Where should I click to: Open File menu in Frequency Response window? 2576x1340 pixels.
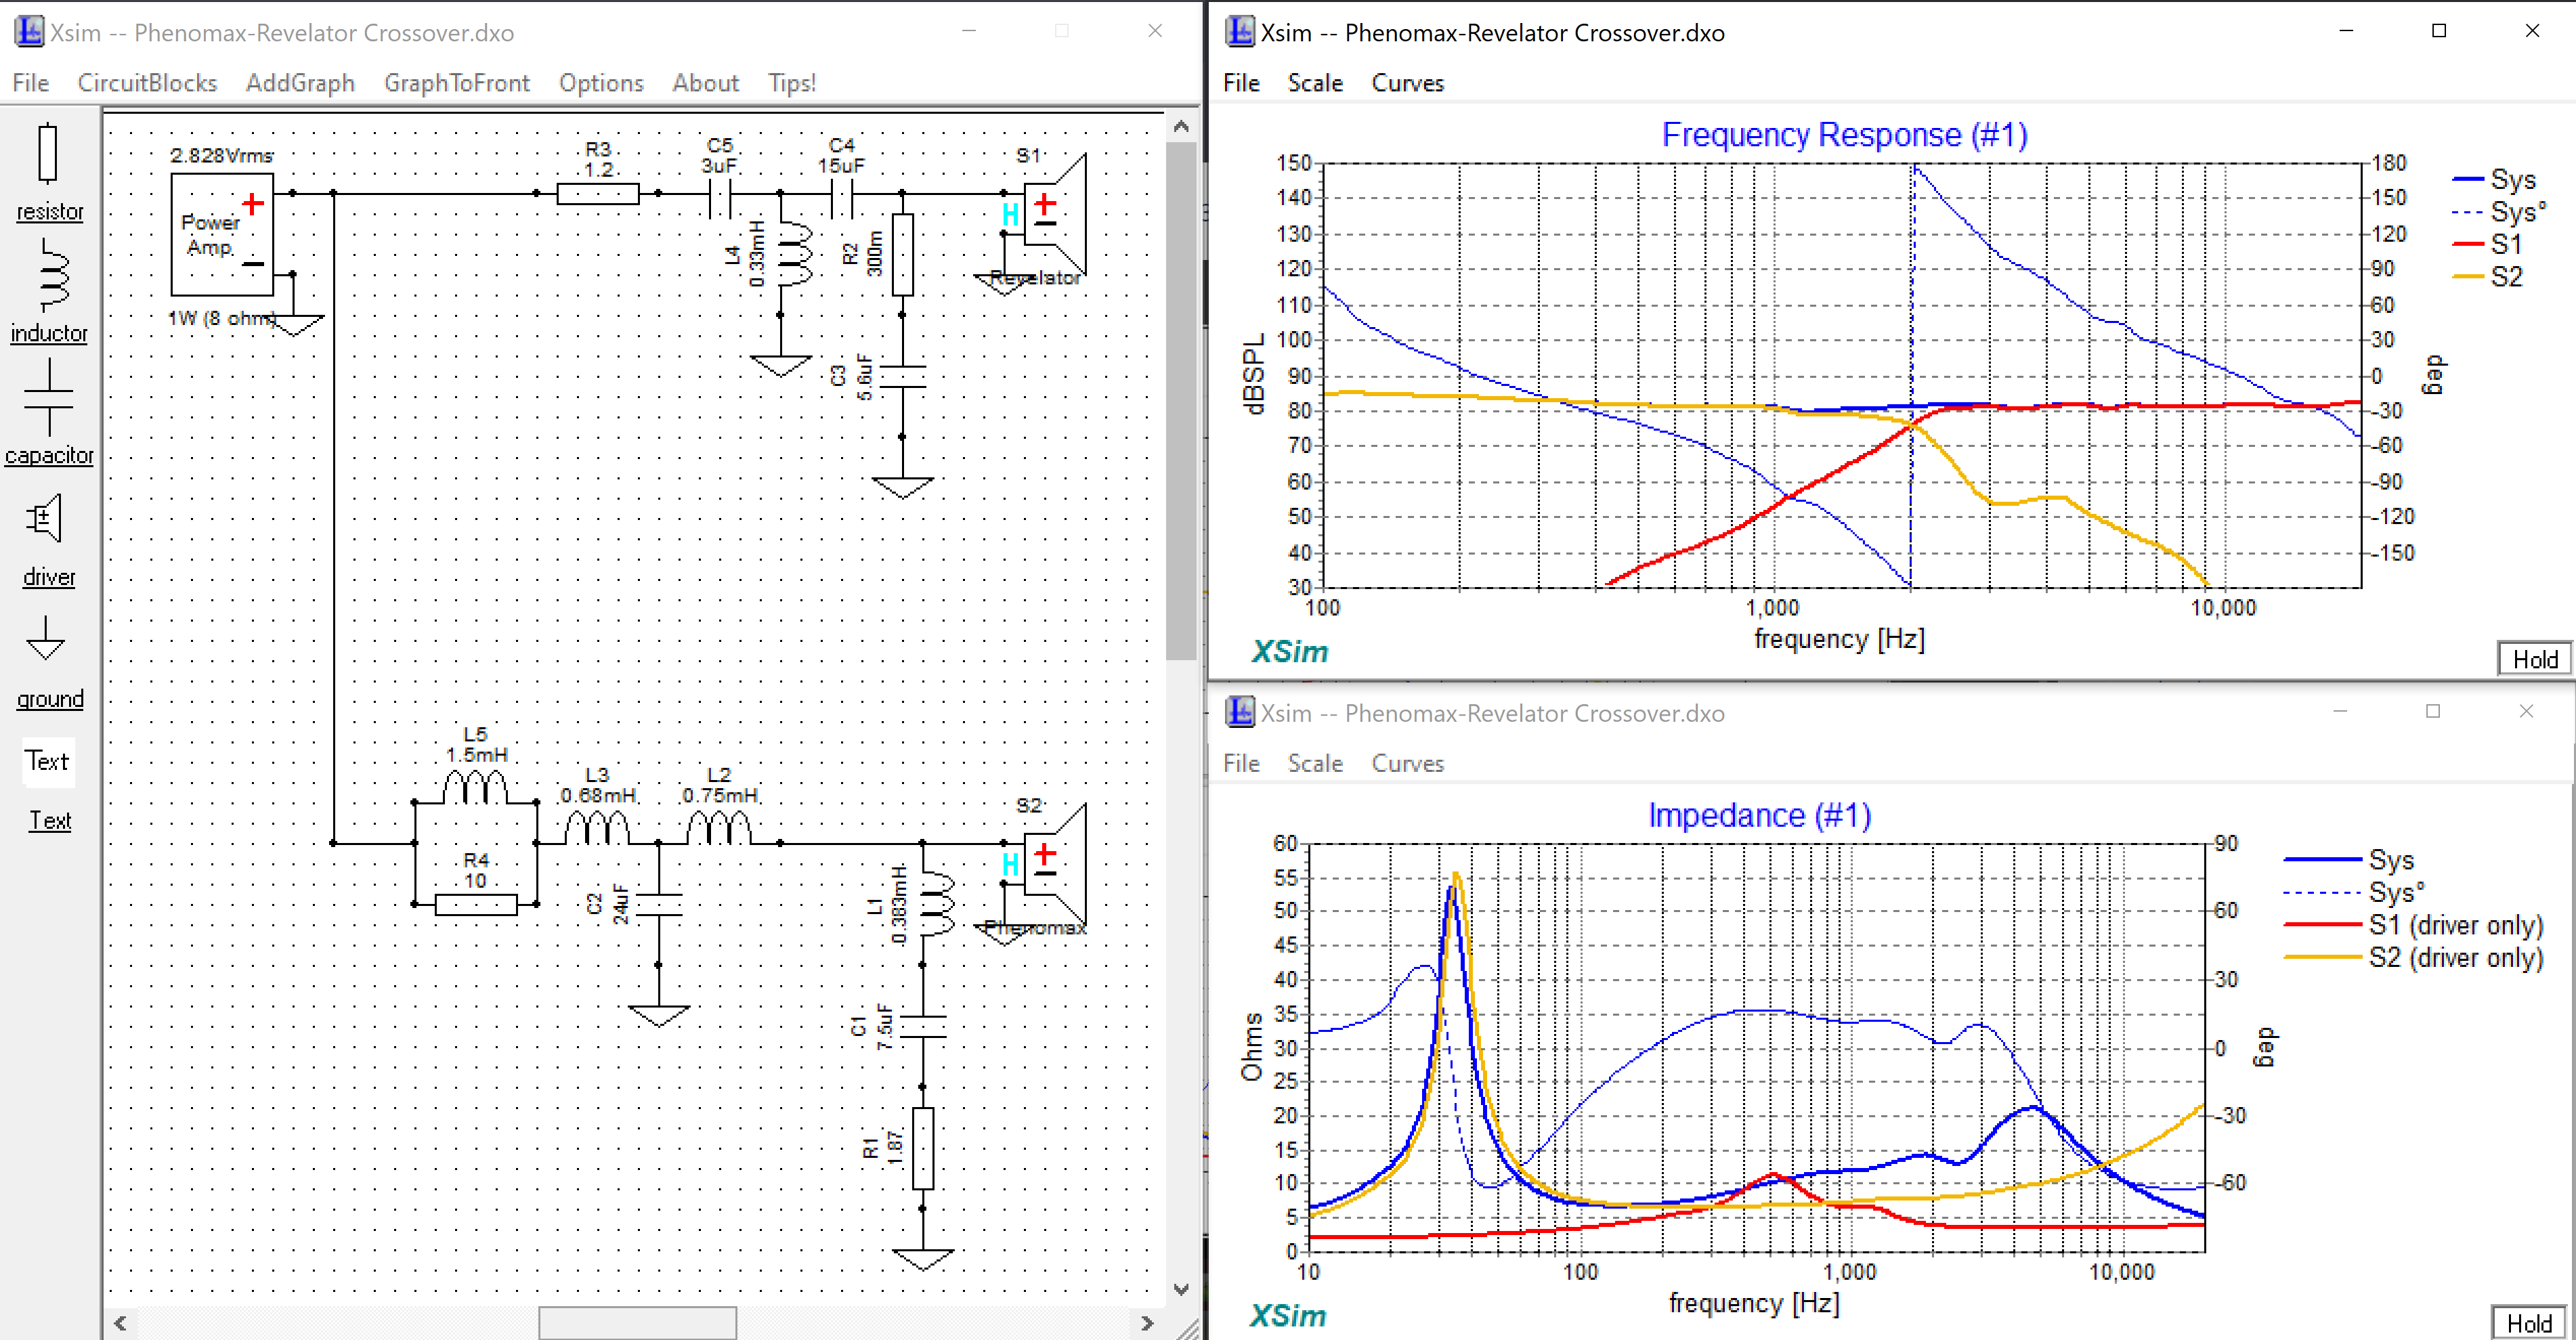(x=1241, y=83)
